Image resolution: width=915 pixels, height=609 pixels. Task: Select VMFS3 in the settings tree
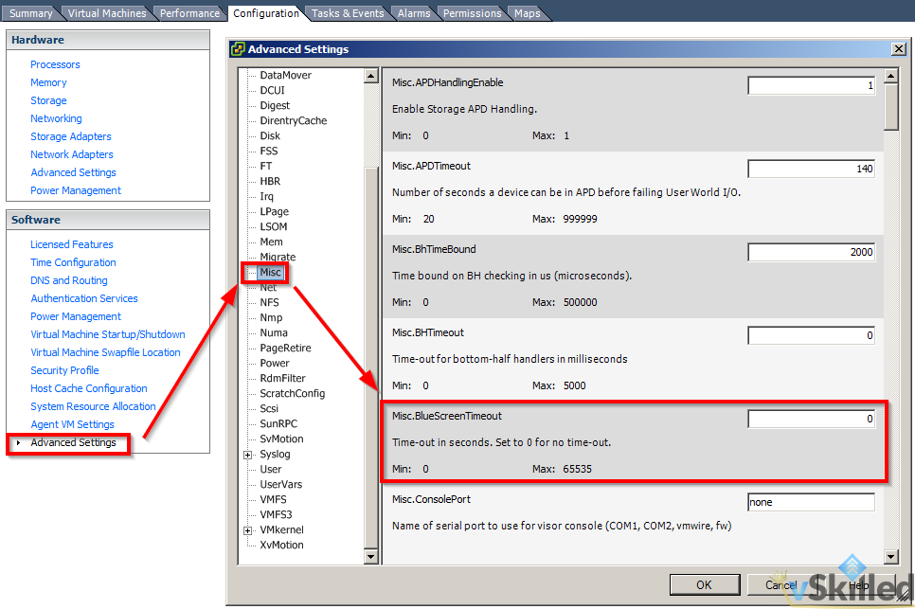(x=276, y=514)
